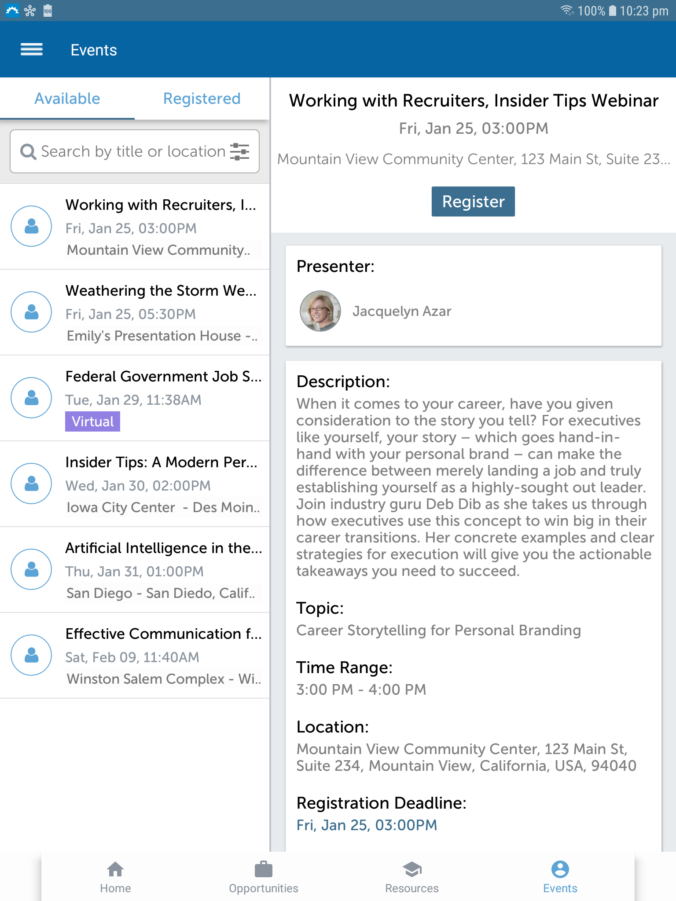The width and height of the screenshot is (676, 901).
Task: Tap clock showing 10:23 pm
Action: click(x=644, y=11)
